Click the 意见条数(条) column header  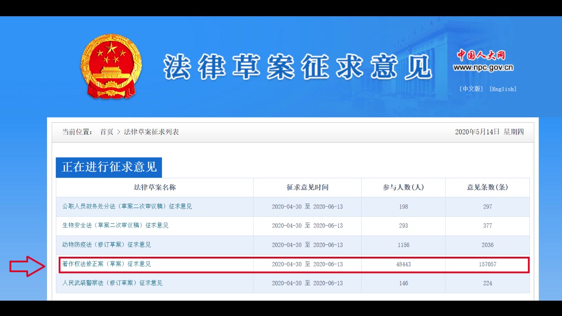487,187
